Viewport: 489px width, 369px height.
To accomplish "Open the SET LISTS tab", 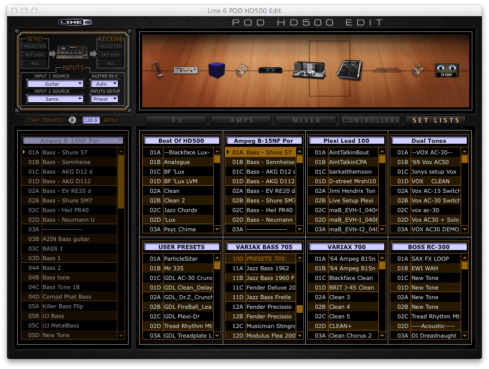I will [435, 120].
